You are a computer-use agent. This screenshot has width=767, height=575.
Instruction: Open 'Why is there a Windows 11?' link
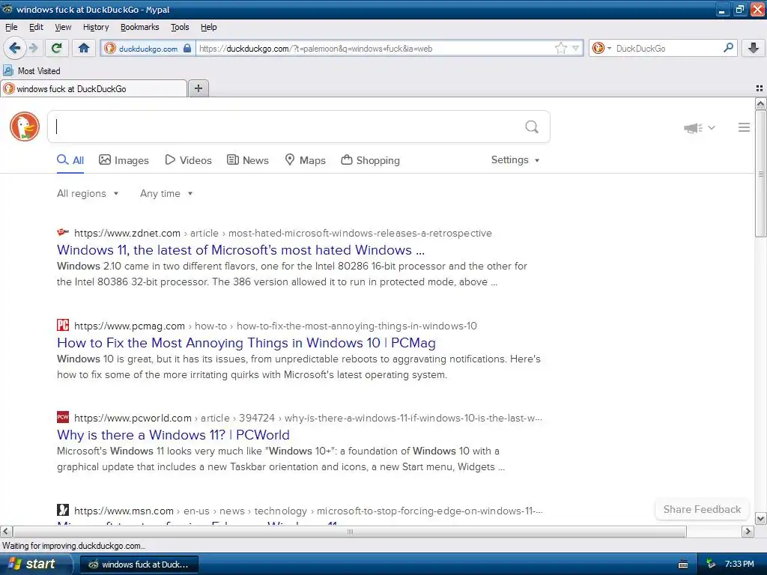coord(173,435)
